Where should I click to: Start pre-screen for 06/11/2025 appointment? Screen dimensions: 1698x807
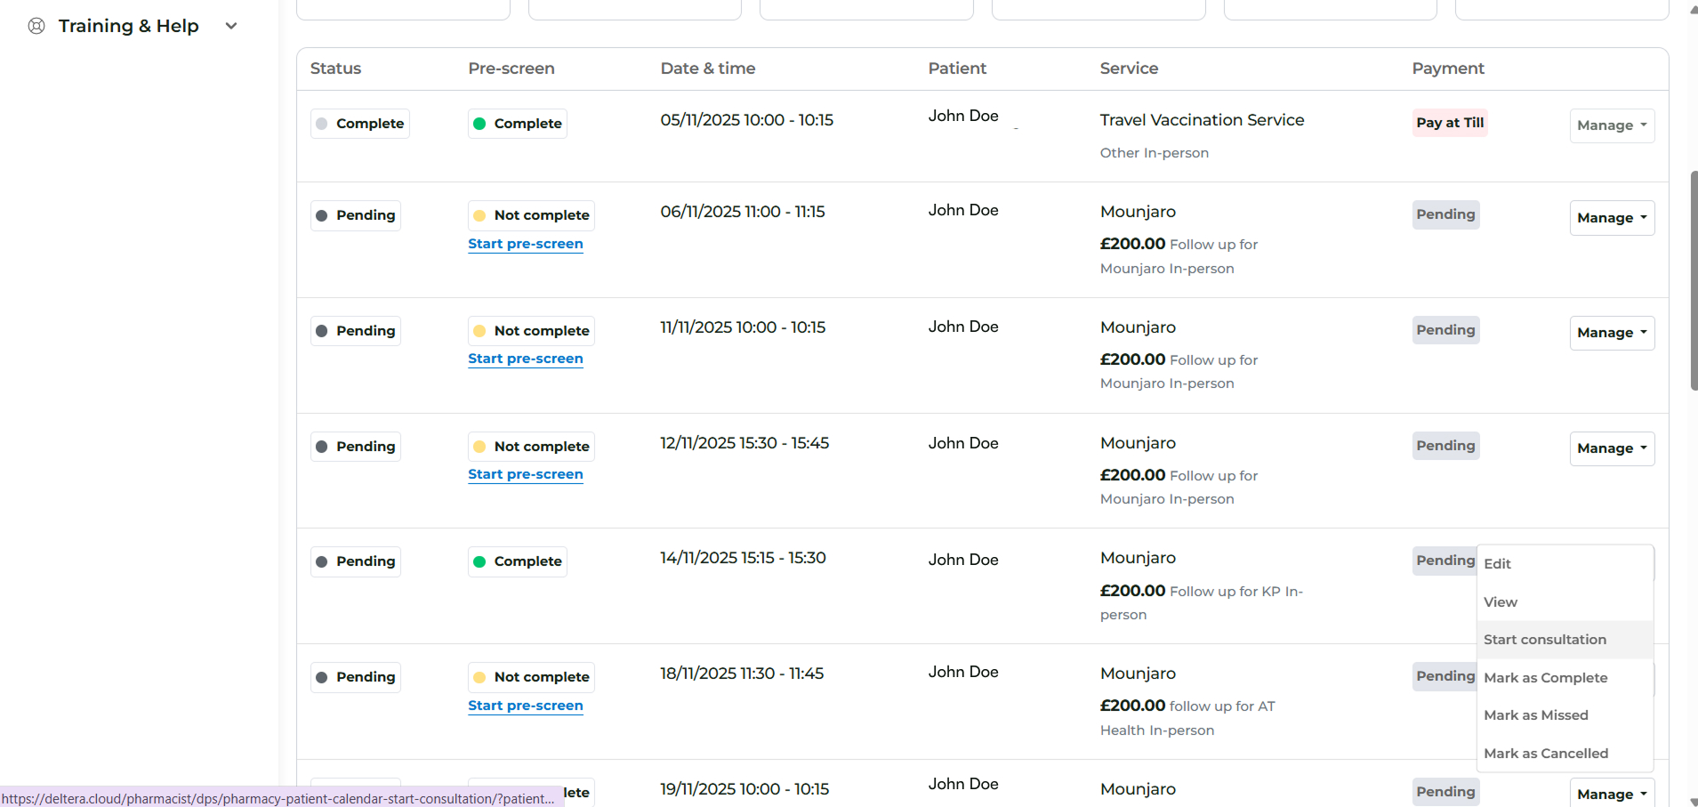525,244
